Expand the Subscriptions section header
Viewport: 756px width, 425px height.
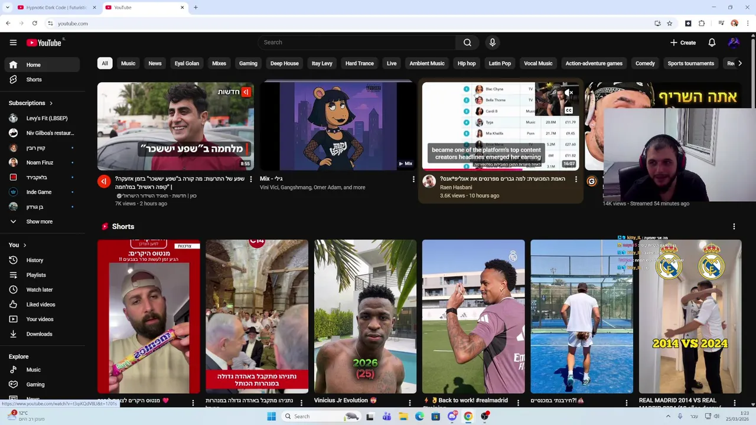[x=31, y=103]
